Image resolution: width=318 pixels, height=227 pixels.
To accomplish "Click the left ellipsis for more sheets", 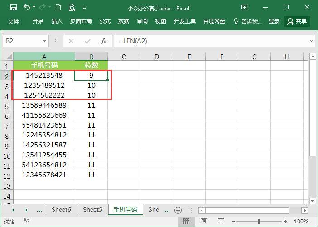I will click(x=39, y=211).
